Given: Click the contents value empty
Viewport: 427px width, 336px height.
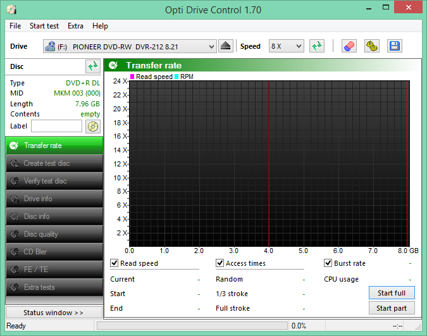Looking at the screenshot, I should point(90,114).
